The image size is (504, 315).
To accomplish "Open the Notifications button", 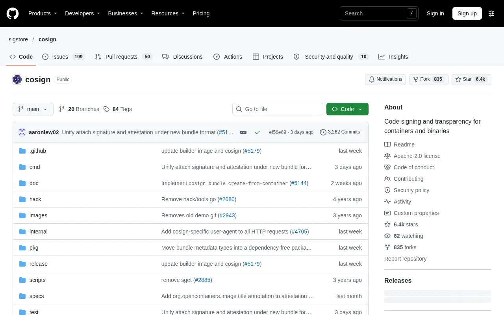I will (385, 79).
